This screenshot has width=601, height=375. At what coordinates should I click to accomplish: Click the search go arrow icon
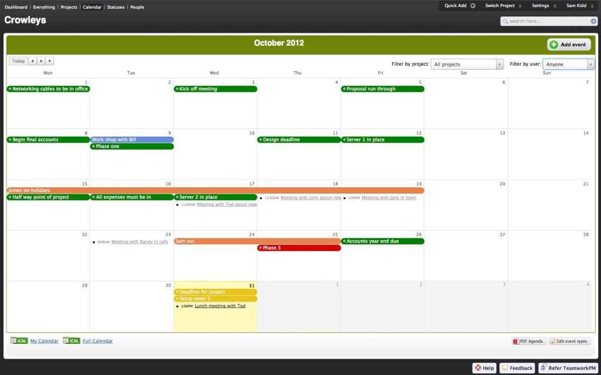(593, 22)
